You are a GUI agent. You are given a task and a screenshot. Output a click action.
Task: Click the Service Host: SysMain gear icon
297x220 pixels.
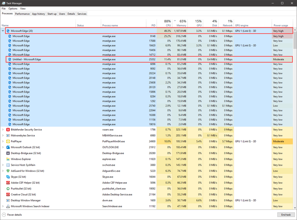8,165
